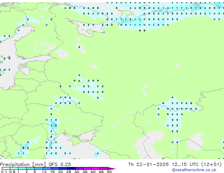Click the '(12+51)' forecast offset text
The width and height of the screenshot is (224, 173).
[212, 165]
